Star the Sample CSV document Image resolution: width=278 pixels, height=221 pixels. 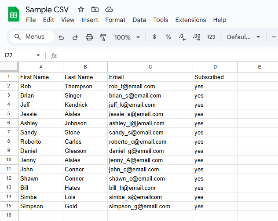click(x=81, y=9)
